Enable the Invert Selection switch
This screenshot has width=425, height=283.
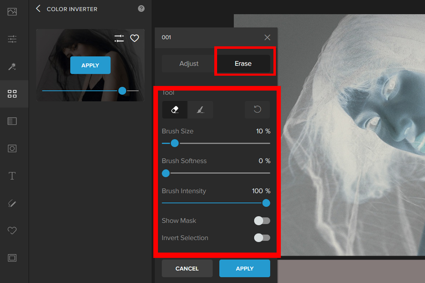[262, 238]
